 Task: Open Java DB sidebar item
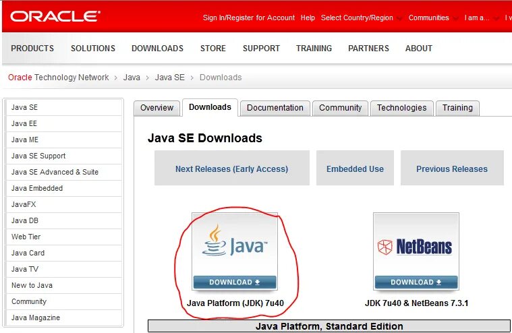coord(64,220)
